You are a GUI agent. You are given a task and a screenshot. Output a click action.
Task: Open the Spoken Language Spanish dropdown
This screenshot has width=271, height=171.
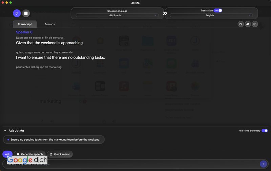pos(117,15)
